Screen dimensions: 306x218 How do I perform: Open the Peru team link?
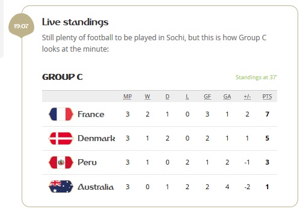(x=87, y=162)
